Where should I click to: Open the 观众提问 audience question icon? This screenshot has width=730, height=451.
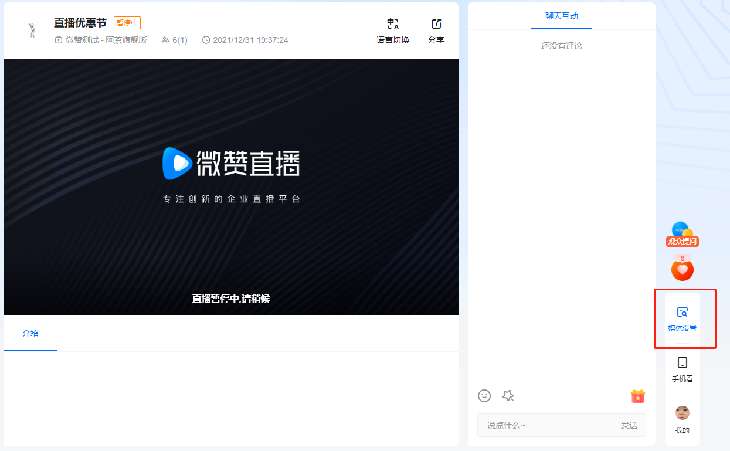pos(683,234)
